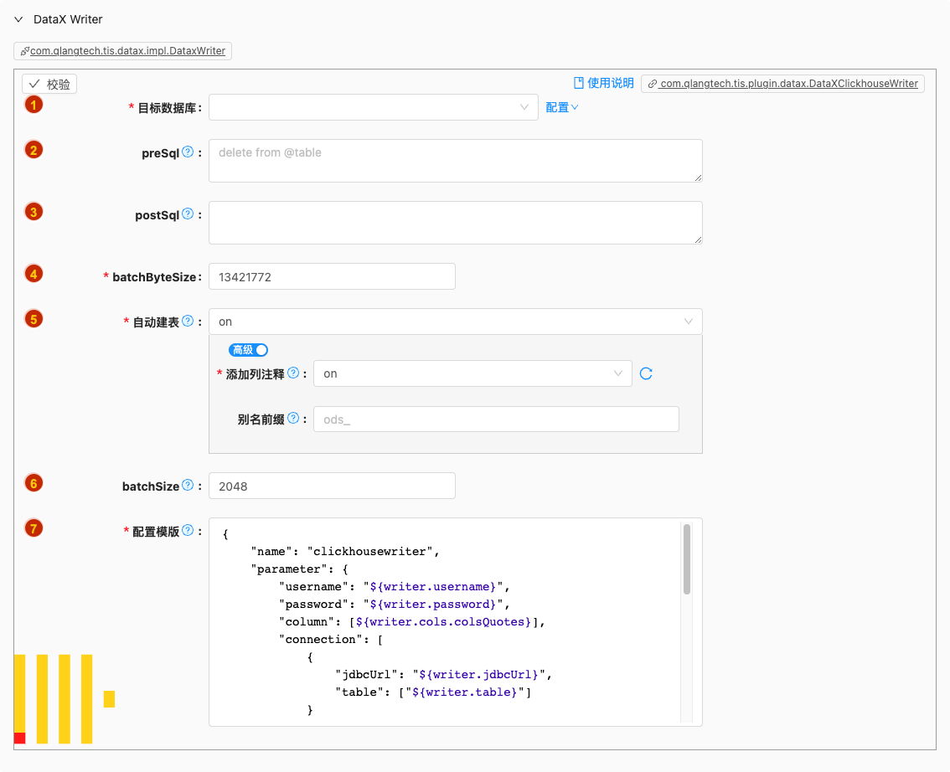Open the 目标数据库 dropdown
This screenshot has width=950, height=772.
click(373, 107)
